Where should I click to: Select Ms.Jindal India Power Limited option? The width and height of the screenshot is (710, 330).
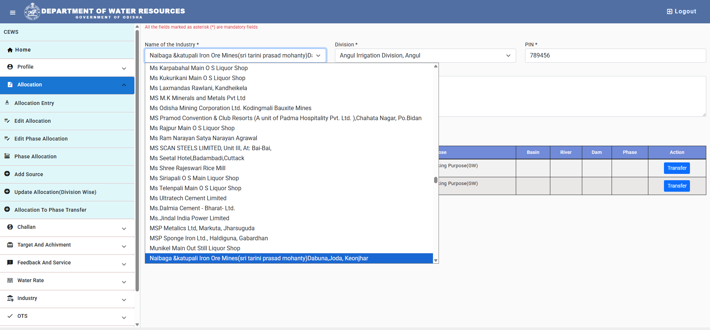point(289,218)
